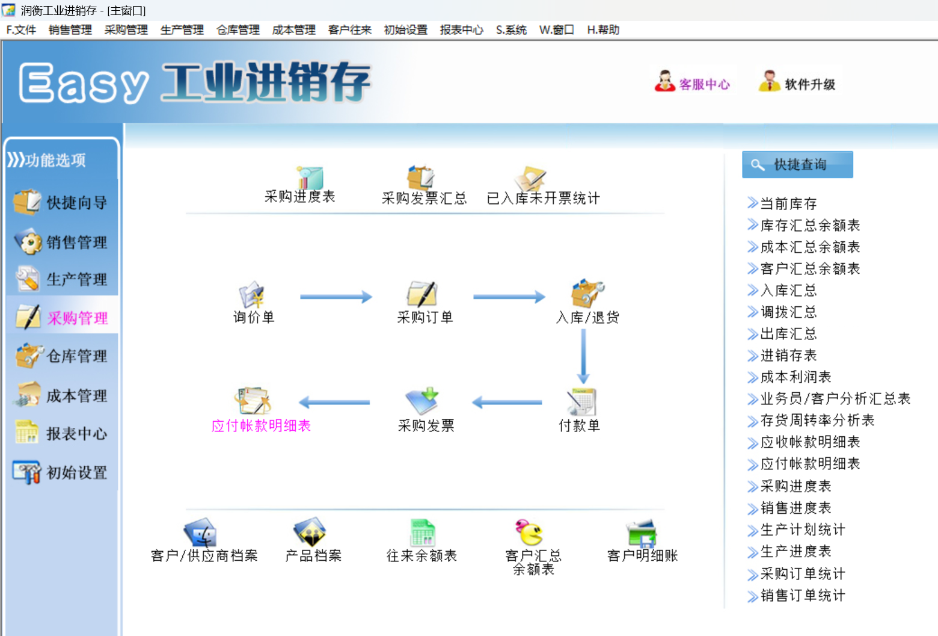
Task: Open the 采购管理 menu in menu bar
Action: click(126, 29)
